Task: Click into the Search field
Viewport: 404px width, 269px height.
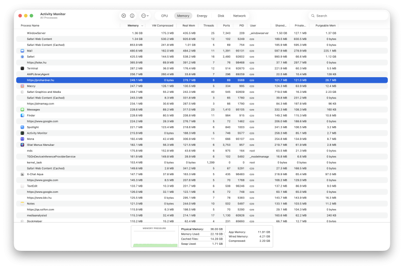Action: (348, 16)
